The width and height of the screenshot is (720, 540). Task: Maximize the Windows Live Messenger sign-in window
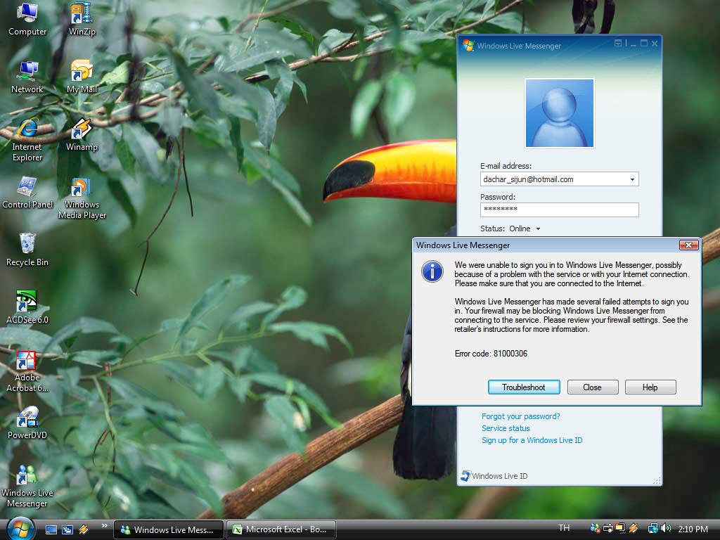click(644, 43)
